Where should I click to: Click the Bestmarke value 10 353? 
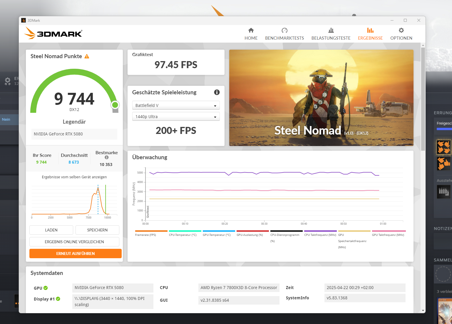[x=106, y=164]
